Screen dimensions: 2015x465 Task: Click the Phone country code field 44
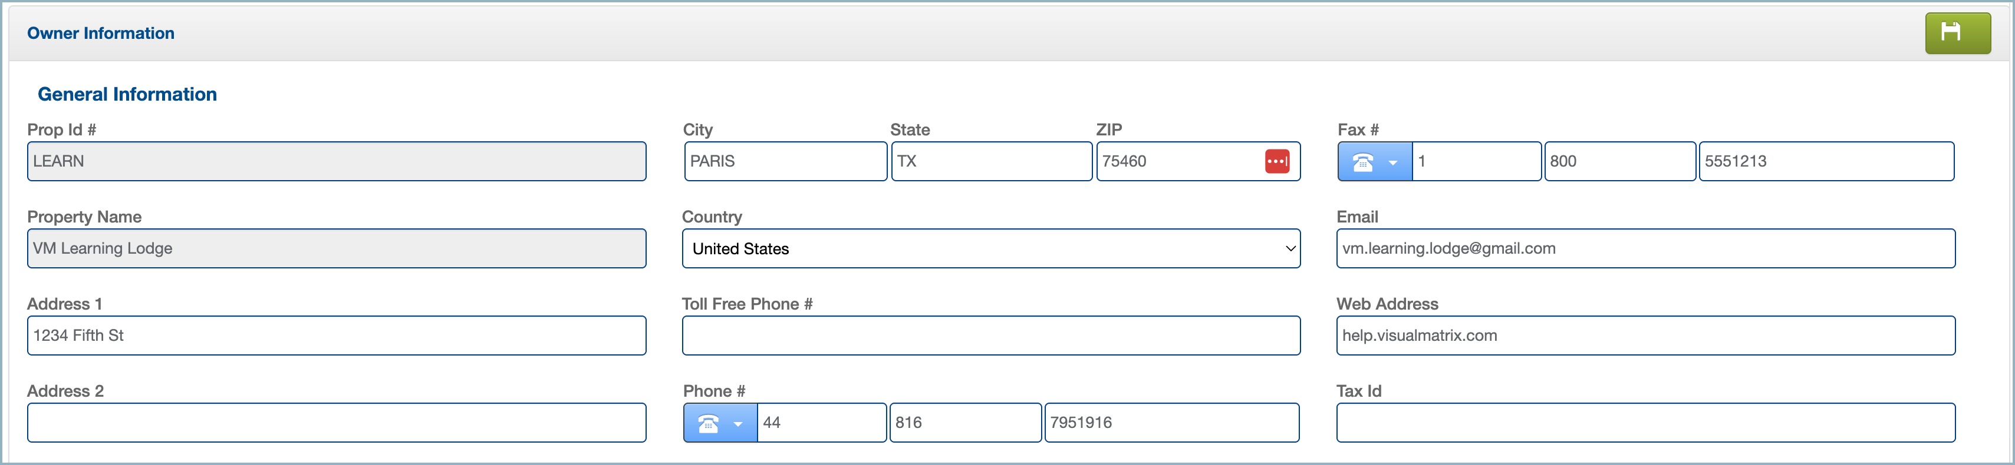pos(821,423)
